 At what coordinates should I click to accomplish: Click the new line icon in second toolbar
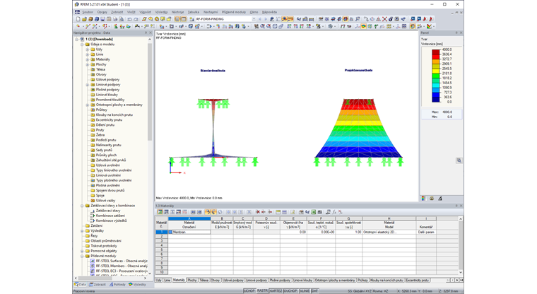[88, 26]
